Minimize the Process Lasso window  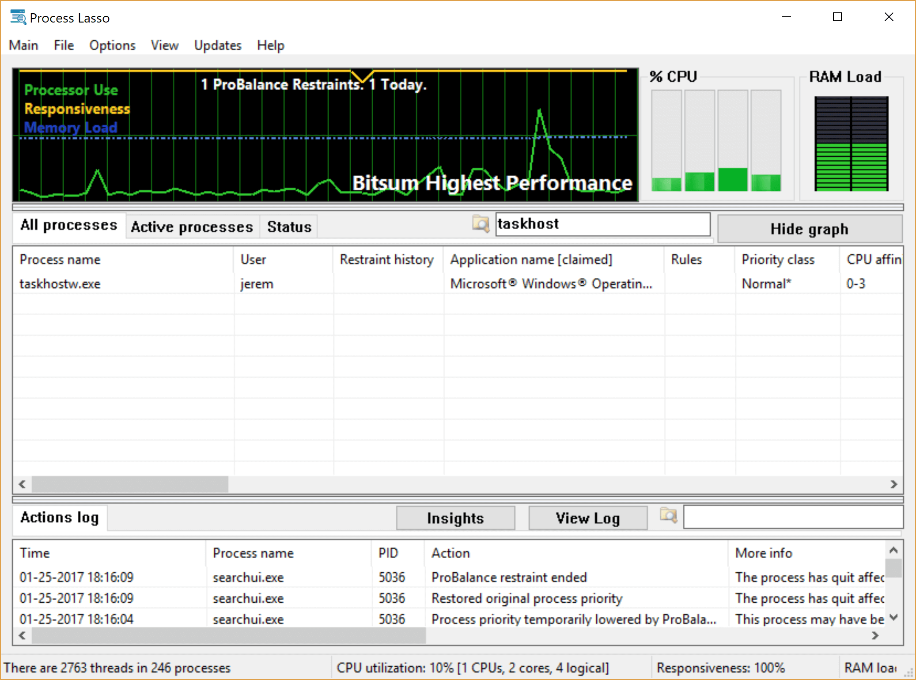pos(787,17)
